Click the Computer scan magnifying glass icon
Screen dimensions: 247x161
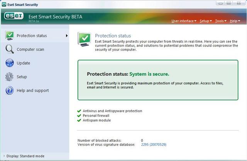coord(10,49)
